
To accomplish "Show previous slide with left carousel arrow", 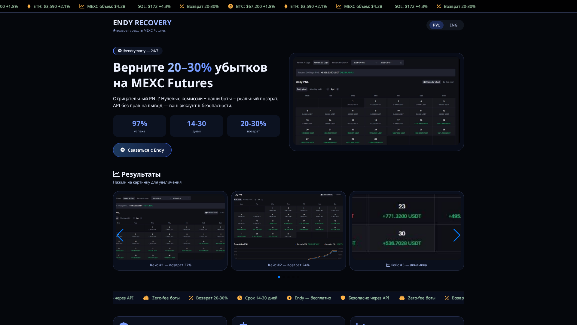I will [x=120, y=235].
